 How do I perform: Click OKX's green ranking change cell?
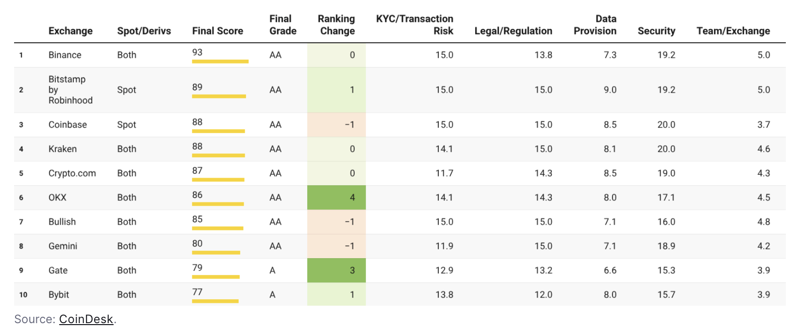tap(336, 197)
